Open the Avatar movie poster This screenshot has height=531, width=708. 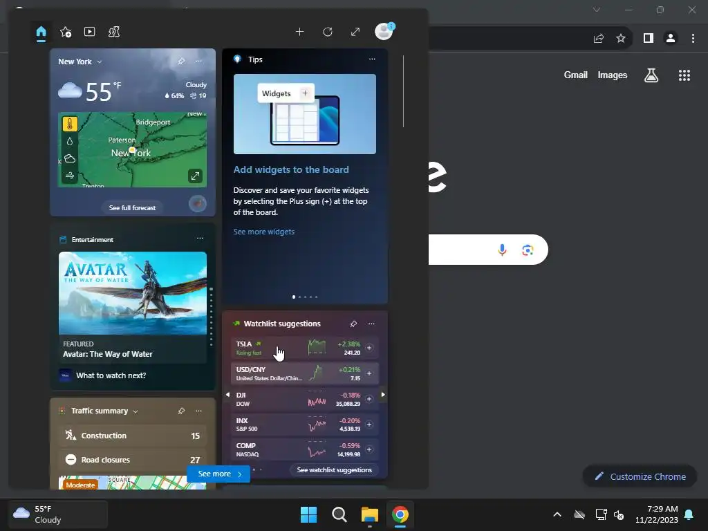click(133, 293)
